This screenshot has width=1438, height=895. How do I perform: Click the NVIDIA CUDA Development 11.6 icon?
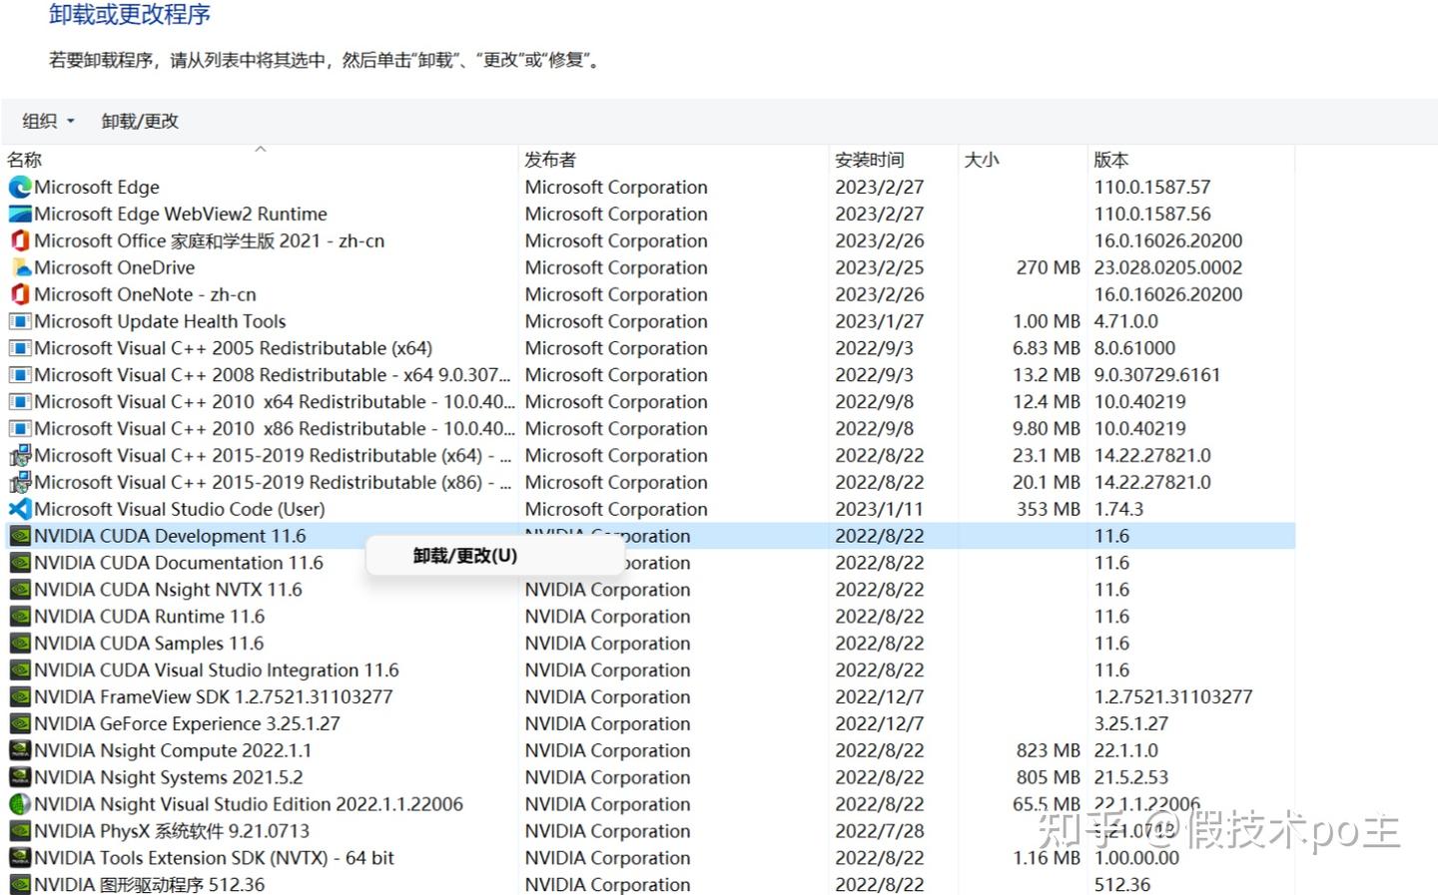[x=20, y=536]
